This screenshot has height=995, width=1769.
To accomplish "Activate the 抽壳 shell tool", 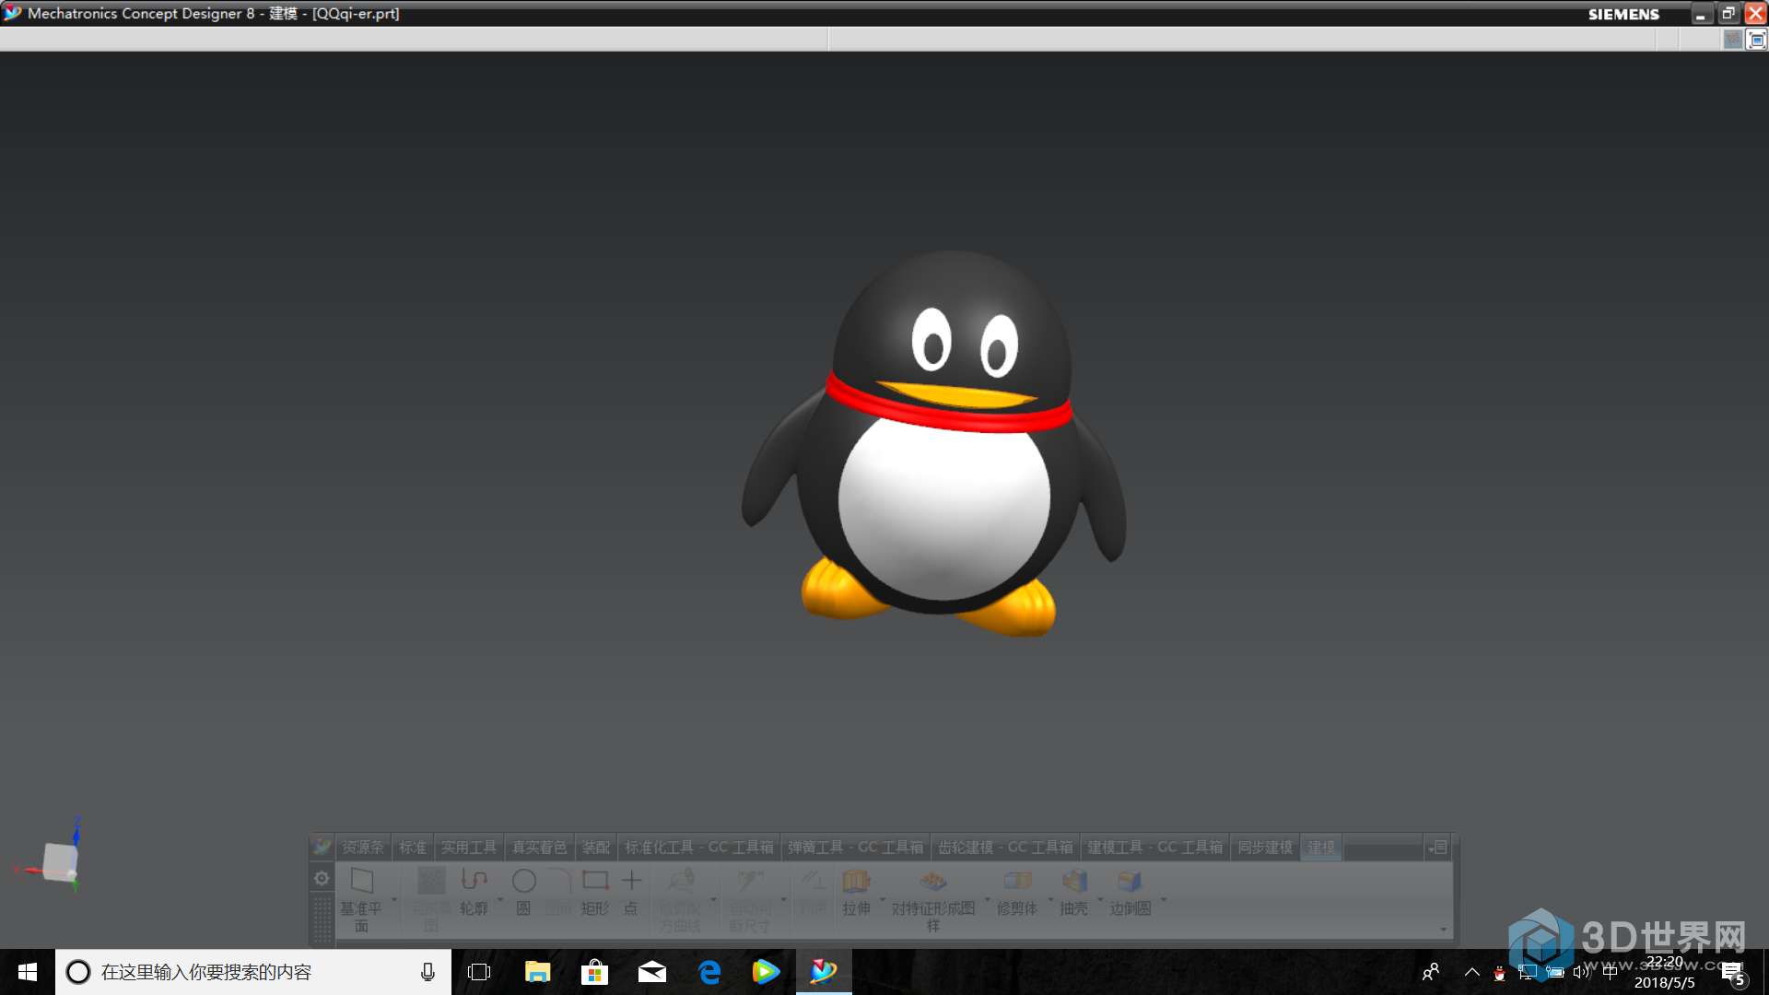I will point(1073,892).
